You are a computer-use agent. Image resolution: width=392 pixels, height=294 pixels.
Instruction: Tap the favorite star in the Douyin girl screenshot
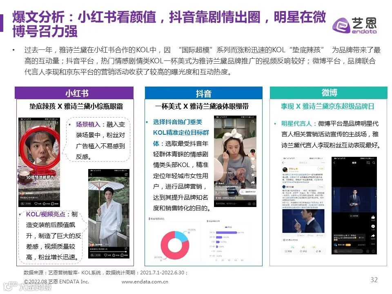253,175
